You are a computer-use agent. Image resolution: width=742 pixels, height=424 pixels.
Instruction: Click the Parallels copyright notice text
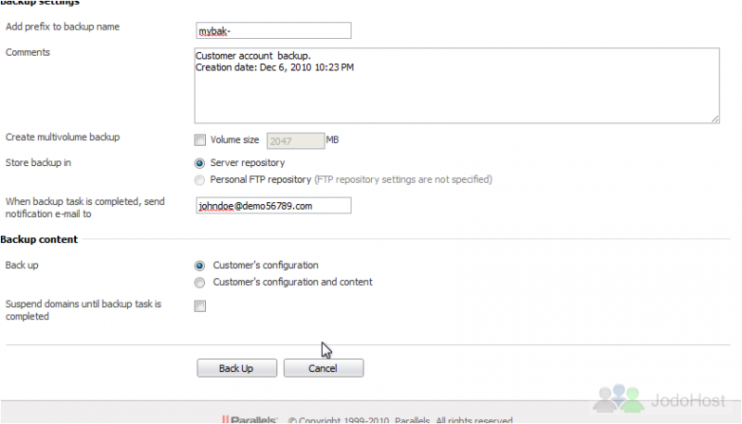[401, 420]
